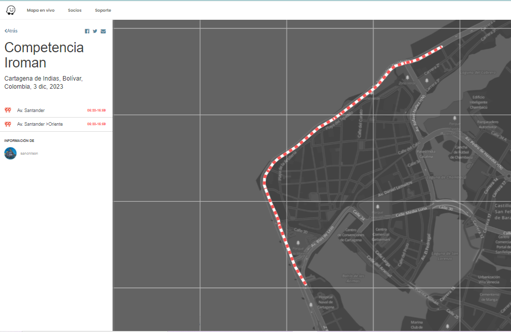Click the Cartagena de Indias location text
Viewport: 511px width, 332px height.
(43, 83)
